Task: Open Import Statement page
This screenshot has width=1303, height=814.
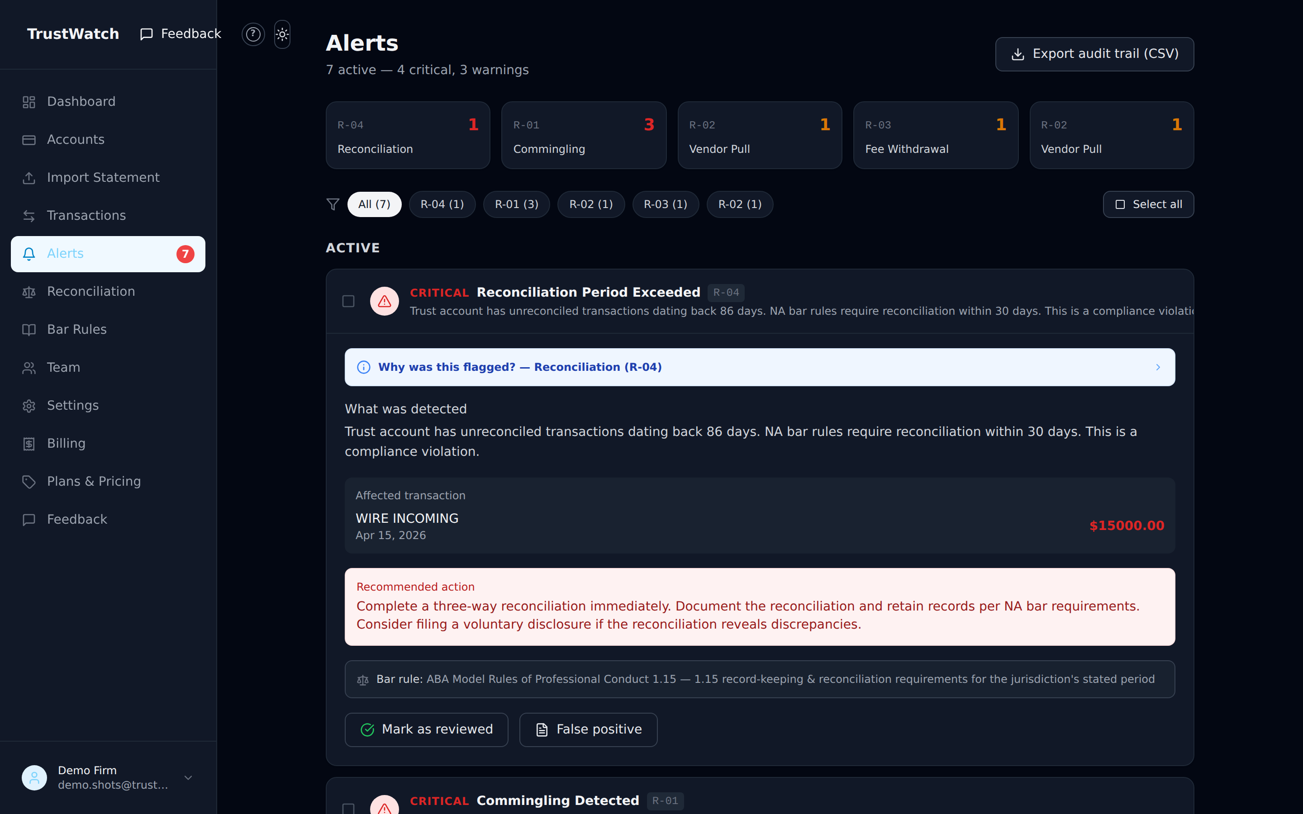Action: point(108,178)
